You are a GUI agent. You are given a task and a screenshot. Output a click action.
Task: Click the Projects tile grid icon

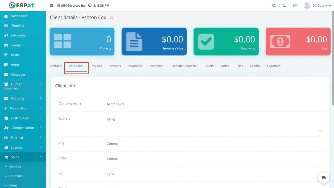click(x=63, y=41)
